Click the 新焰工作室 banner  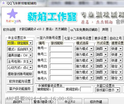click(52, 17)
